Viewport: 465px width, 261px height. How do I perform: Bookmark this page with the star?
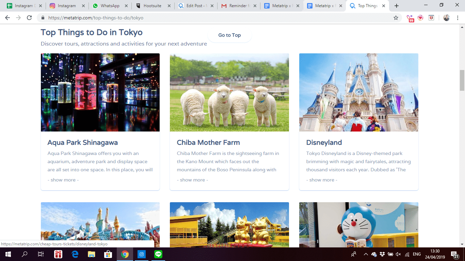(x=396, y=18)
